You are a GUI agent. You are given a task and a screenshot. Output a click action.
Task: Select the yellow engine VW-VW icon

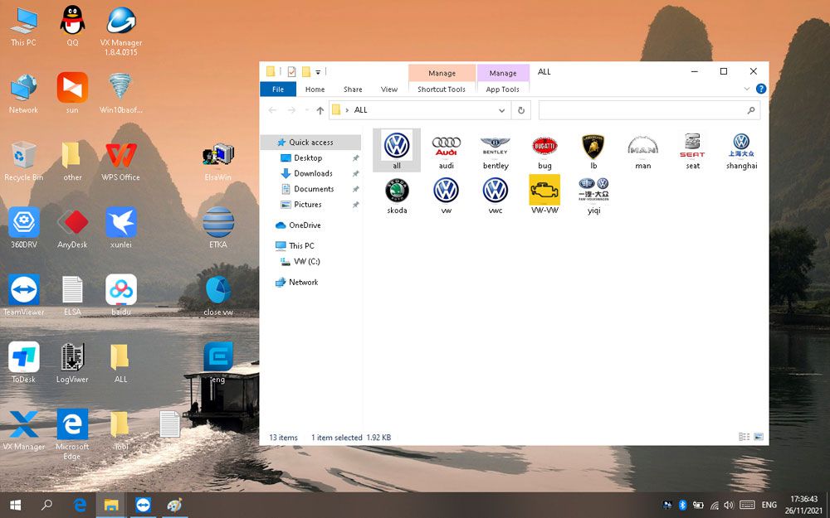[544, 195]
